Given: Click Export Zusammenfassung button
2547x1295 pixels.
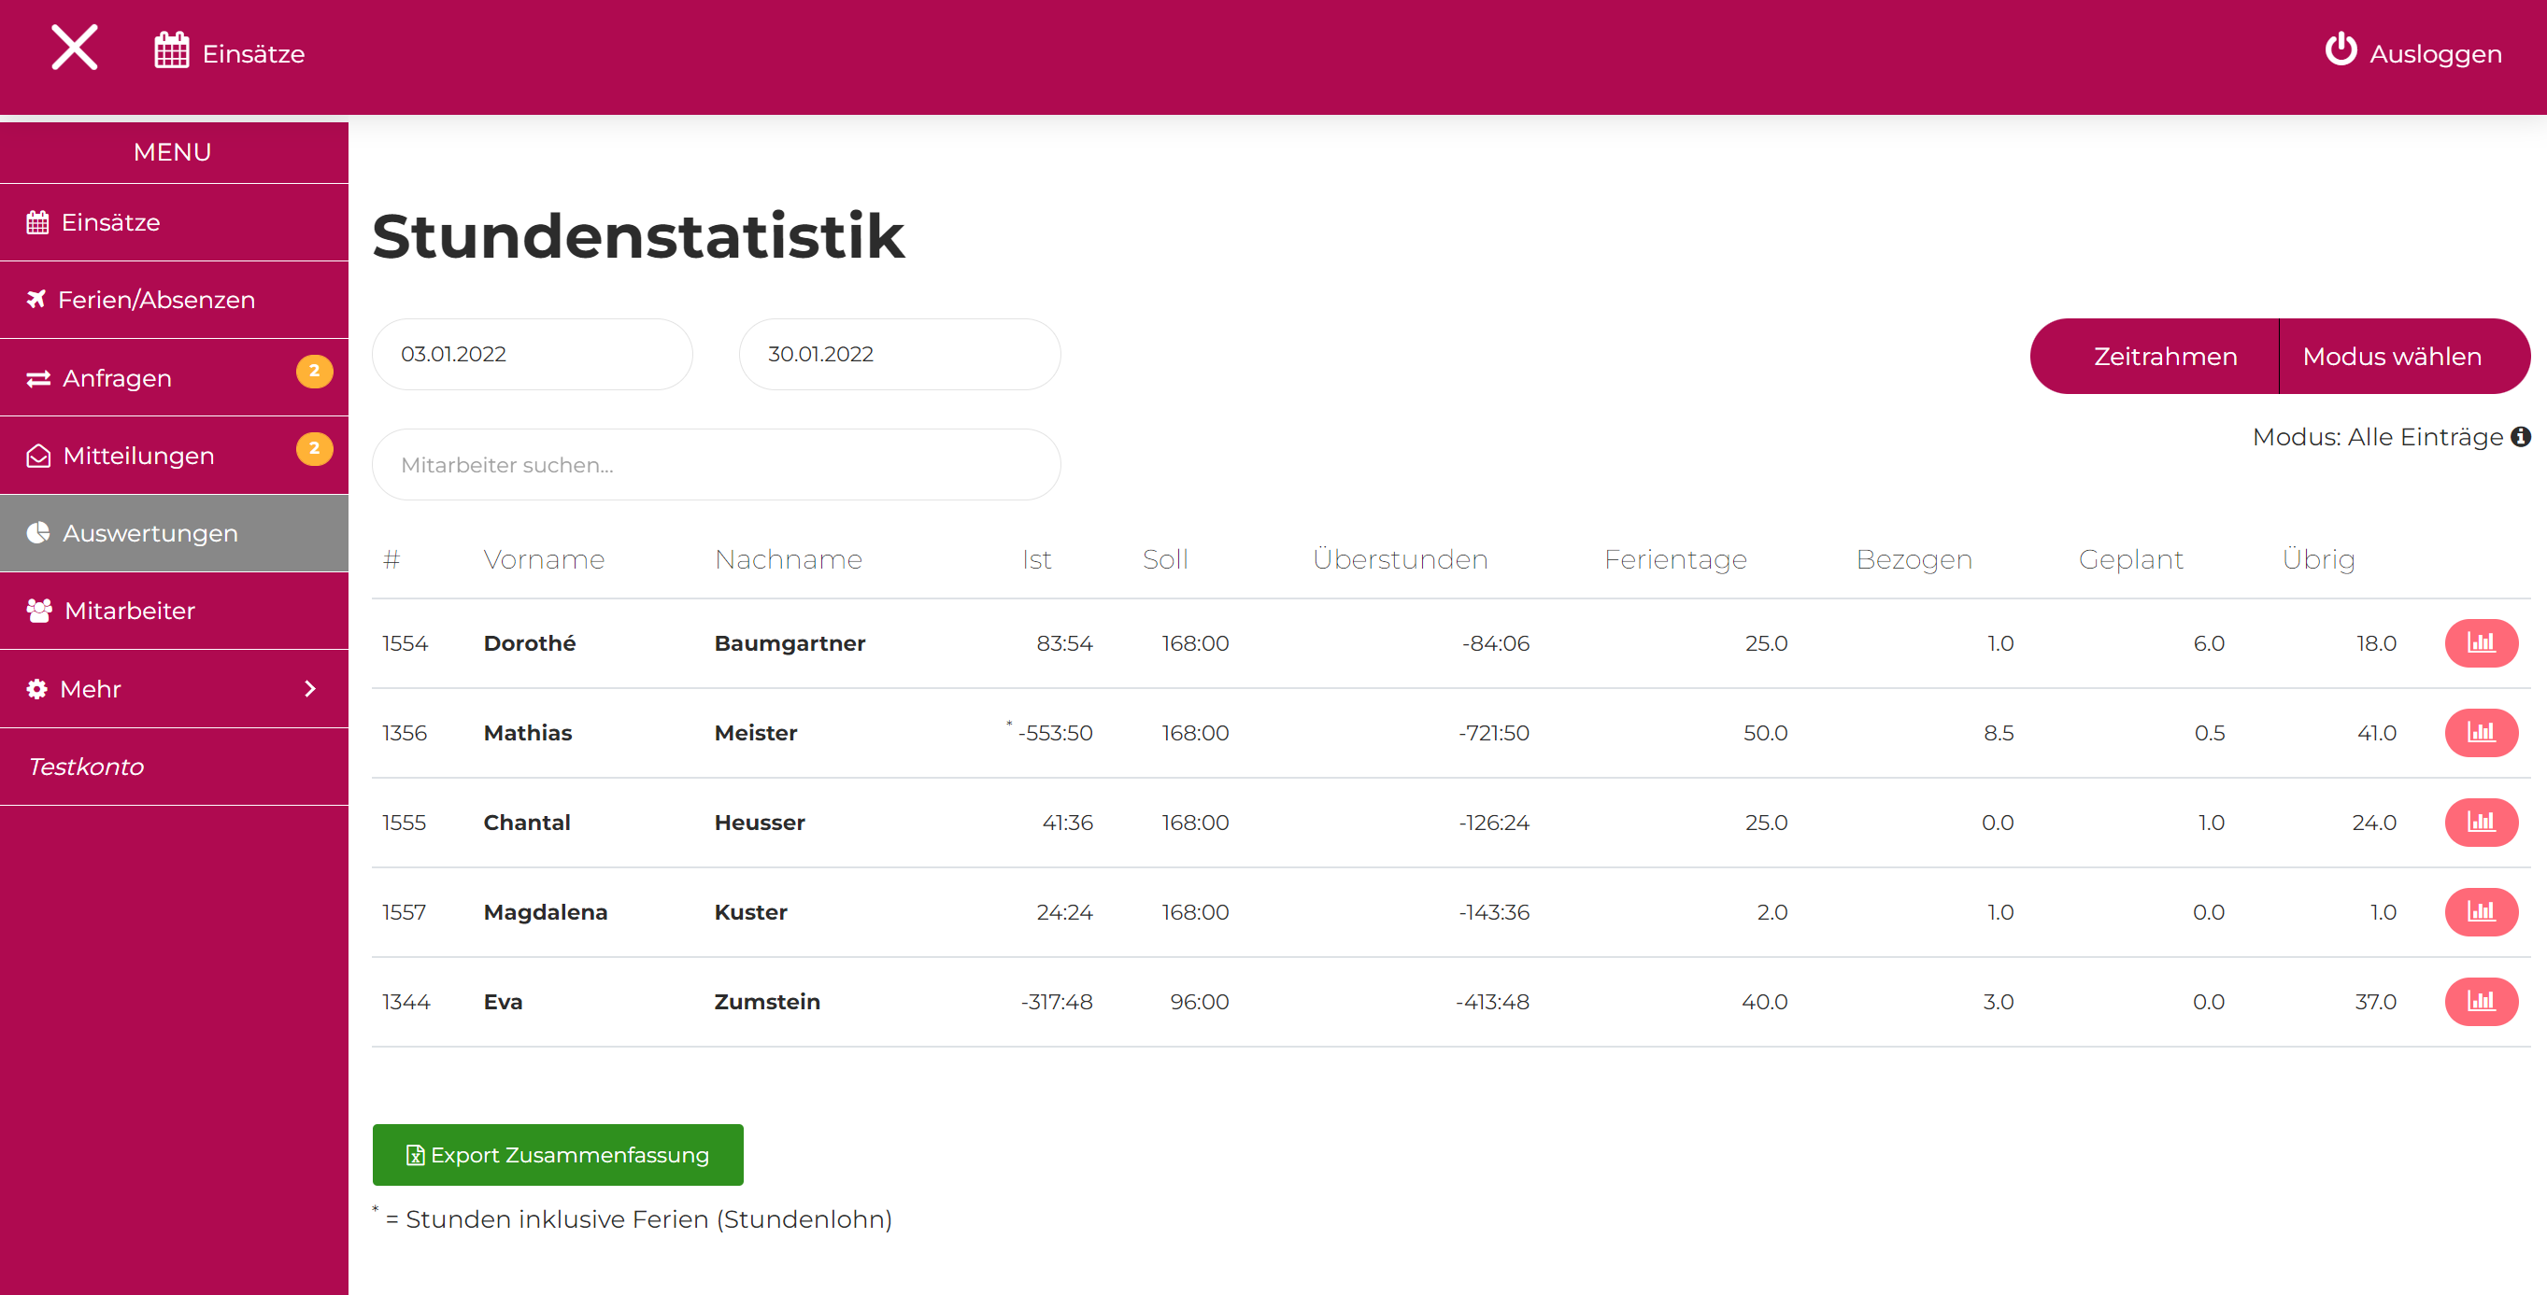Looking at the screenshot, I should [x=558, y=1155].
